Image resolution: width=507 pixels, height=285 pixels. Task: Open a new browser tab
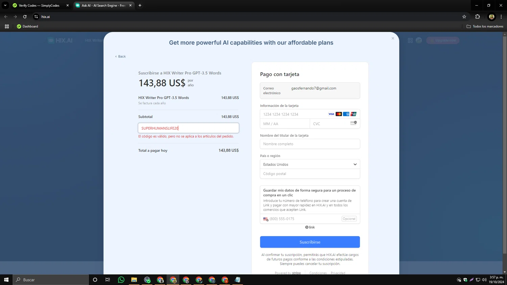click(140, 5)
